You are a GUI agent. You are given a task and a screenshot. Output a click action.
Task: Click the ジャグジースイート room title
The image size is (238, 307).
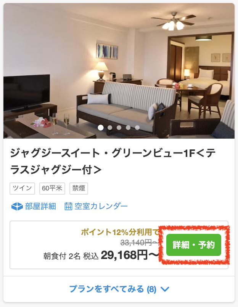click(x=113, y=161)
